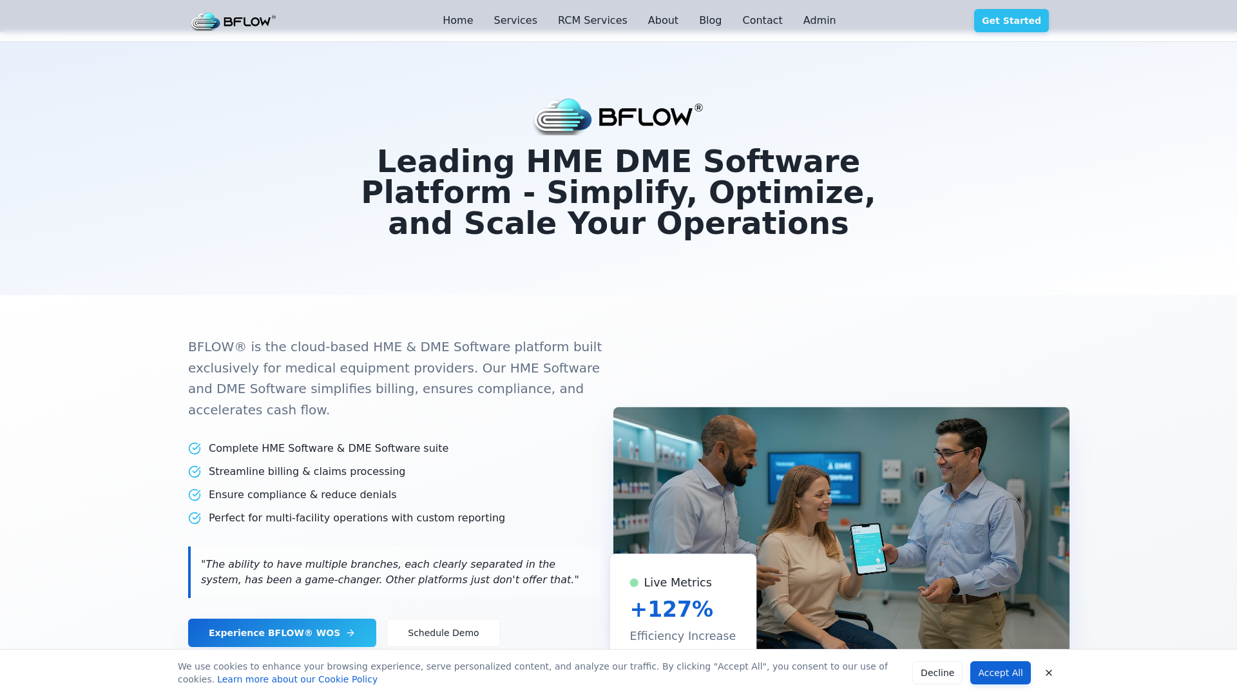Click the arrow icon inside Experience BFLOW WOS button
1237x696 pixels.
350,633
